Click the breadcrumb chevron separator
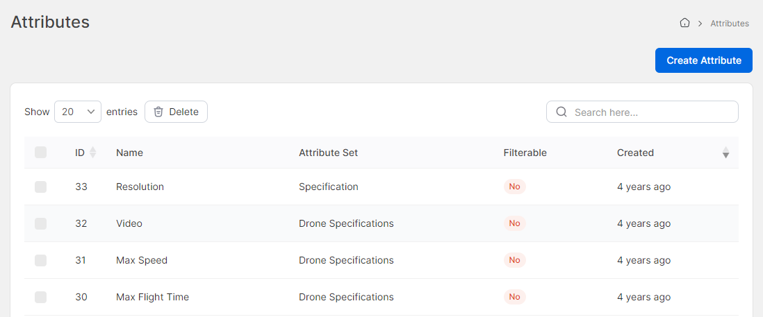 click(x=700, y=24)
